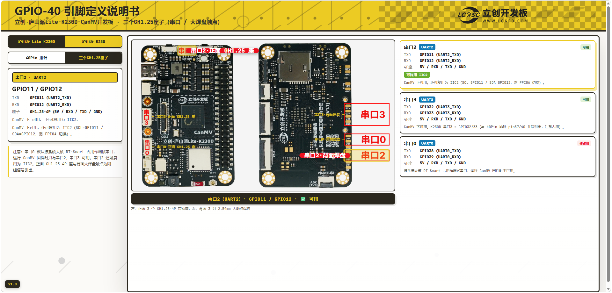Select the 三个GH1.25座子 view tab

pyautogui.click(x=93, y=58)
